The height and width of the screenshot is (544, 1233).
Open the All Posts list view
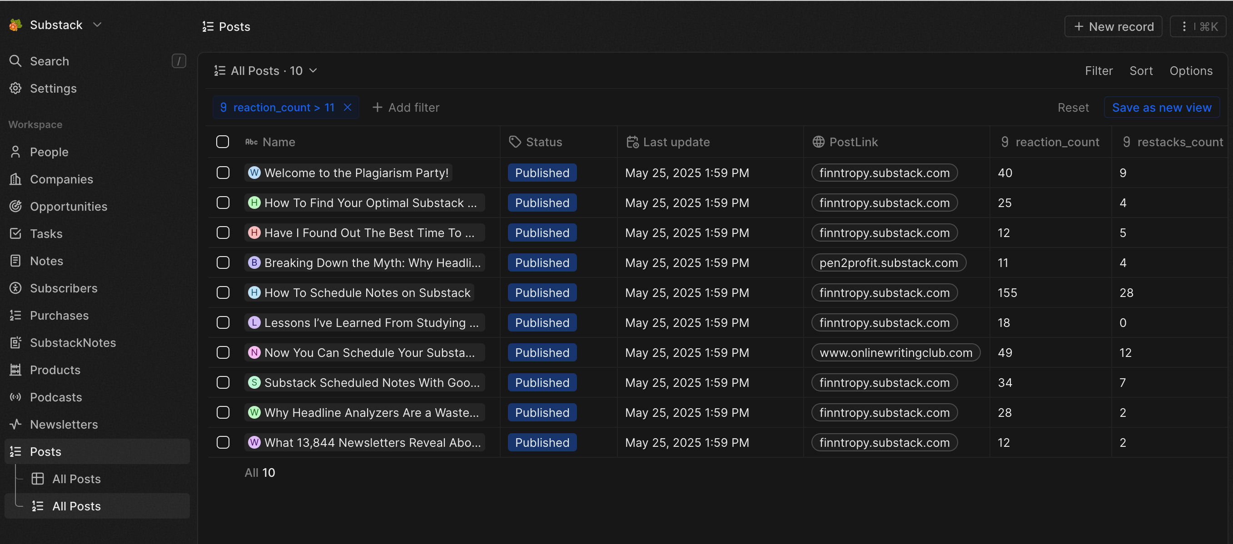pos(97,506)
